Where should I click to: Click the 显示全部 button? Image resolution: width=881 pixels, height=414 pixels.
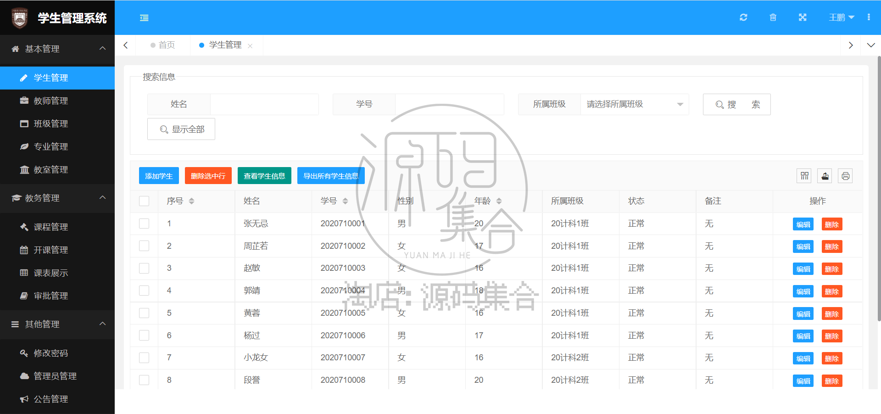181,129
